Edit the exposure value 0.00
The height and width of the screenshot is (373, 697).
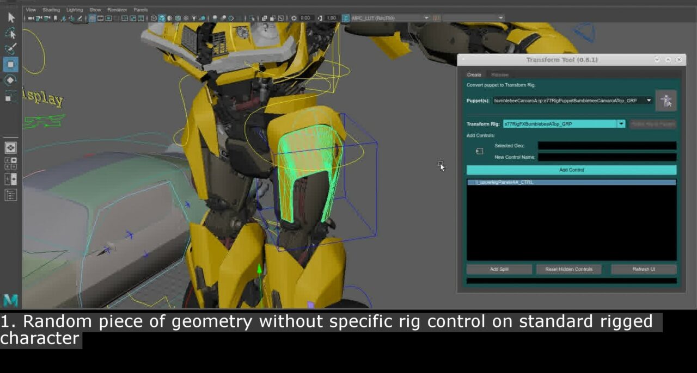pos(305,18)
